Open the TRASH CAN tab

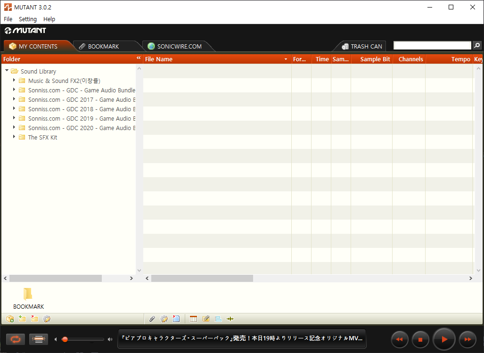click(362, 46)
